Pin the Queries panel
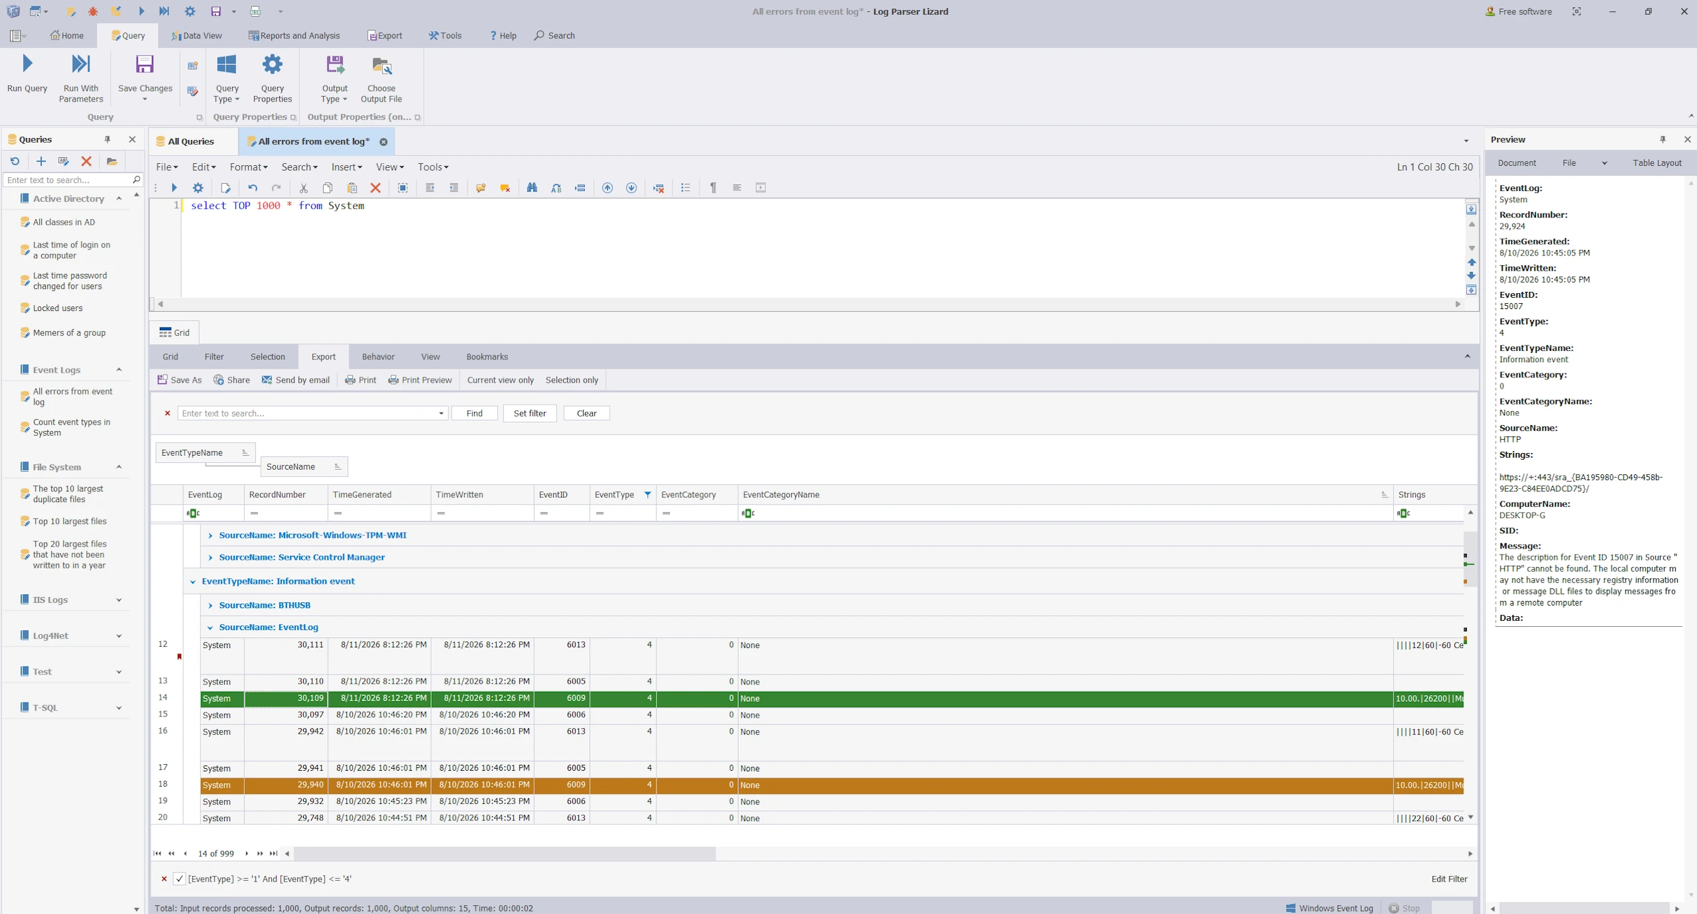1697x914 pixels. tap(107, 139)
